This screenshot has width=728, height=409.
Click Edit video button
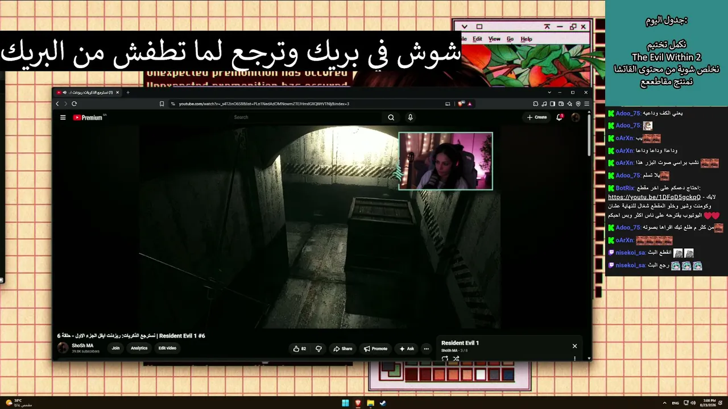click(x=167, y=348)
